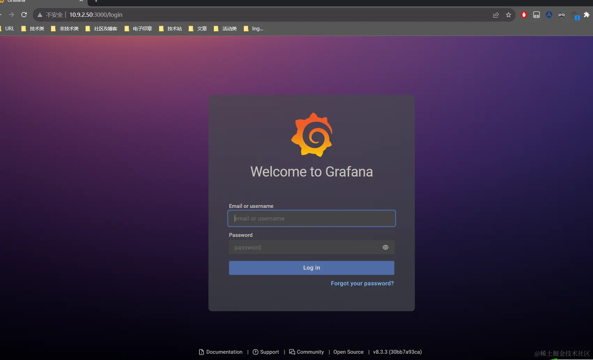This screenshot has height=360, width=593.
Task: Reload the page with refresh icon
Action: click(24, 15)
